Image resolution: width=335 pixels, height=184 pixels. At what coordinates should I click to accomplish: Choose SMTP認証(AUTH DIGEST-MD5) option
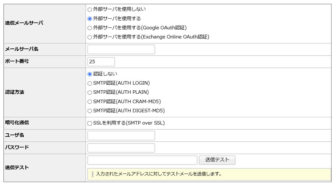(x=90, y=111)
